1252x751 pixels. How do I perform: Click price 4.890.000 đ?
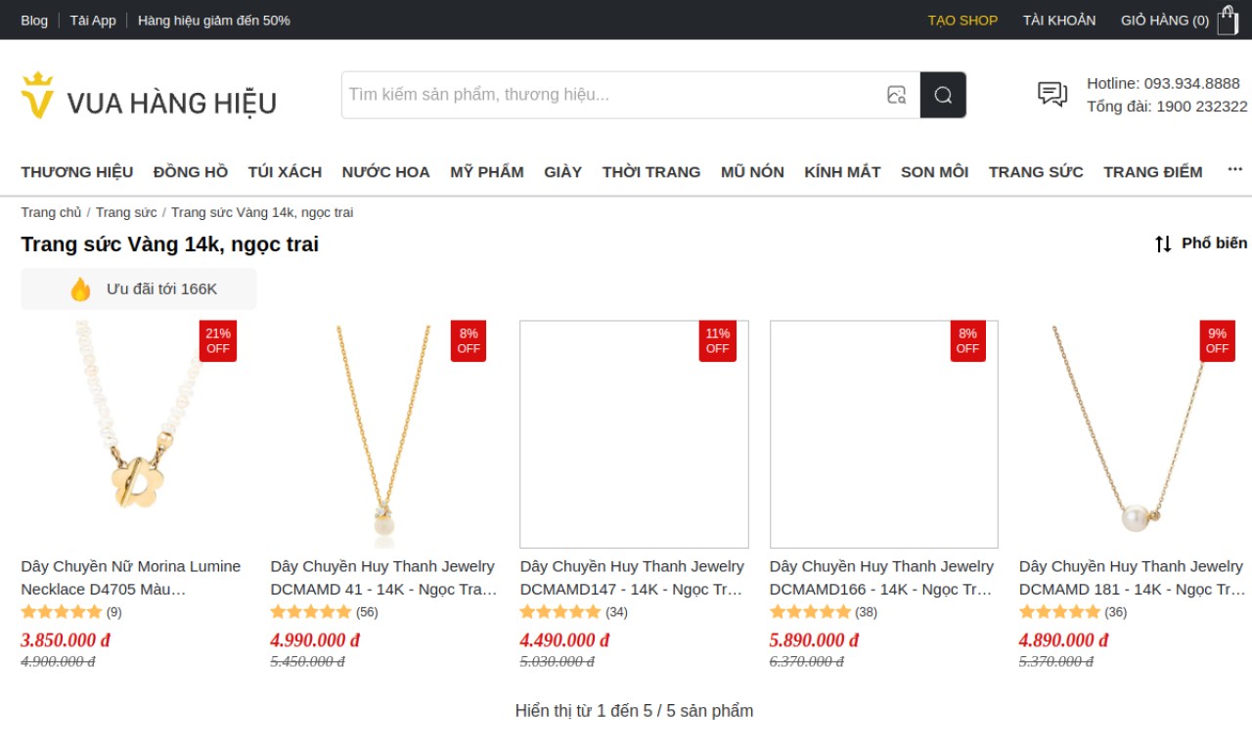click(1063, 640)
